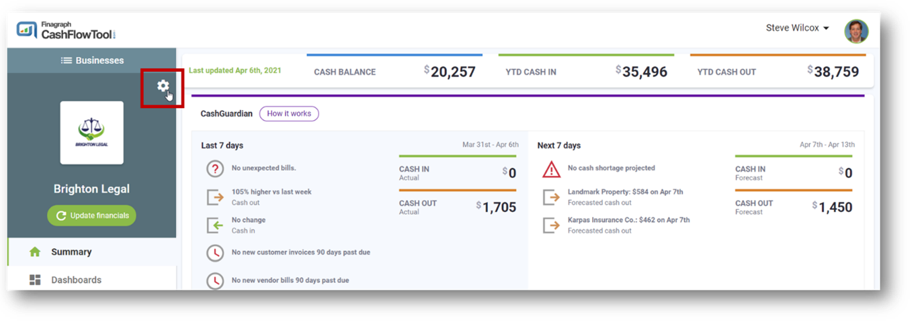
Task: Click the Update financials button
Action: pyautogui.click(x=91, y=215)
